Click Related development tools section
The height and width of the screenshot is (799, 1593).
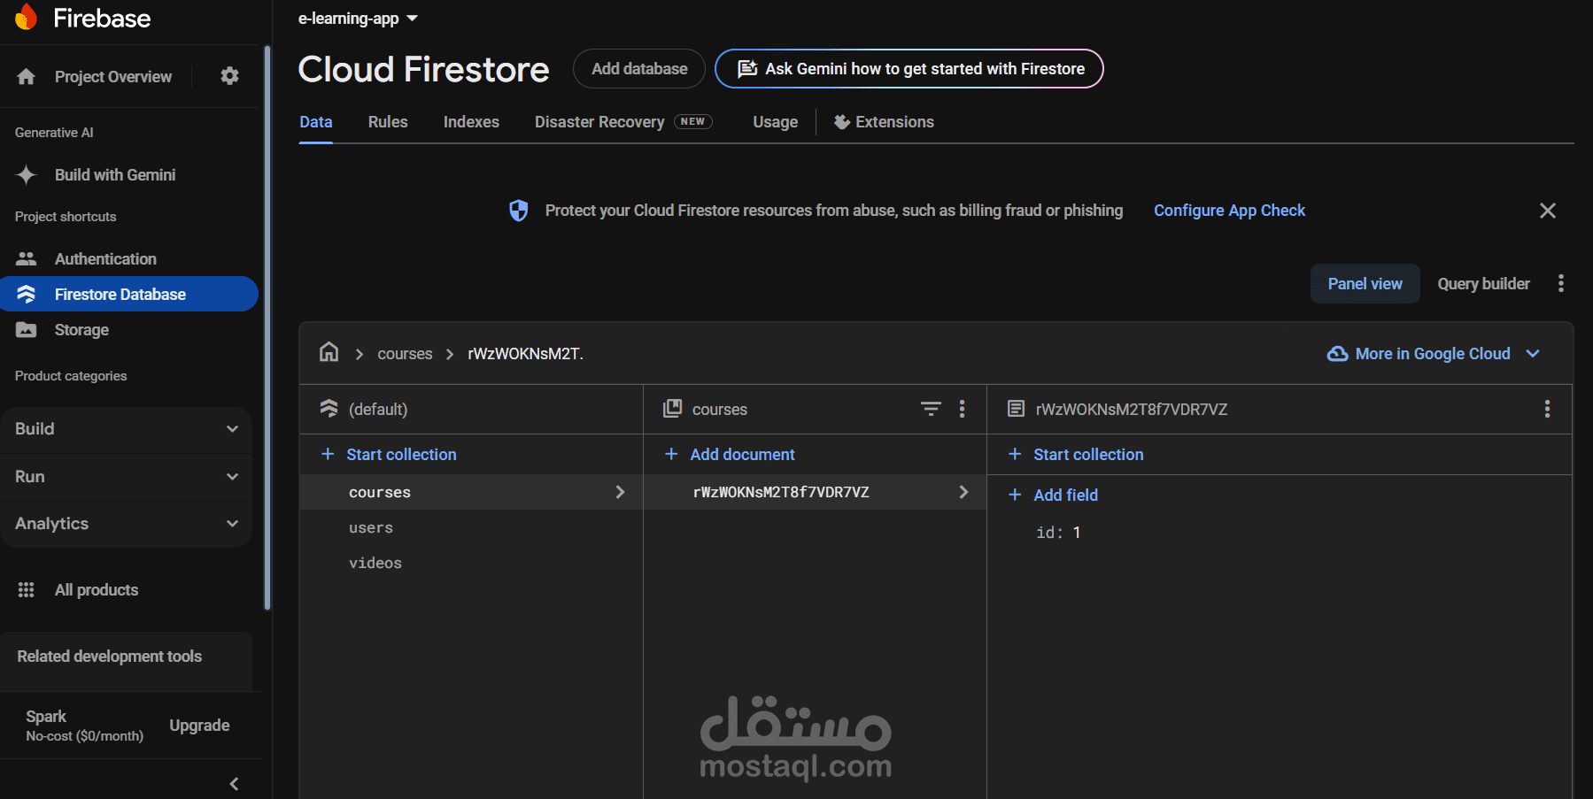pos(127,657)
